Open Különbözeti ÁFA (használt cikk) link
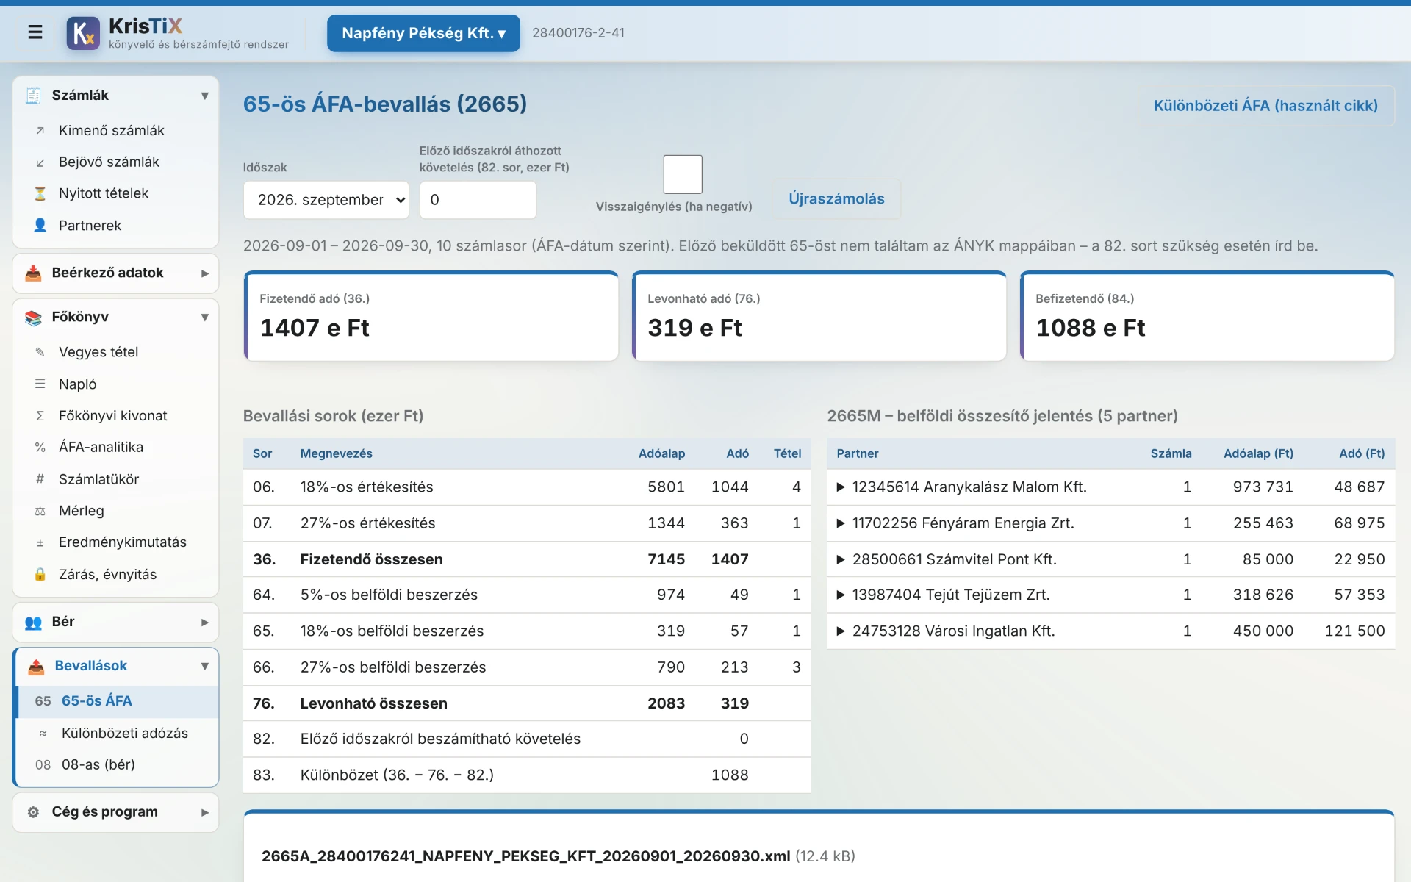Viewport: 1411px width, 882px height. point(1265,106)
